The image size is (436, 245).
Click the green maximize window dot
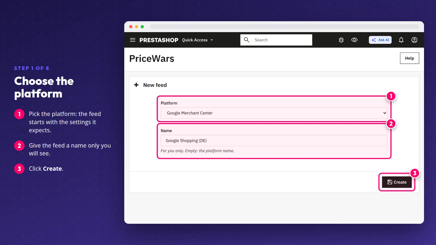[x=142, y=27]
